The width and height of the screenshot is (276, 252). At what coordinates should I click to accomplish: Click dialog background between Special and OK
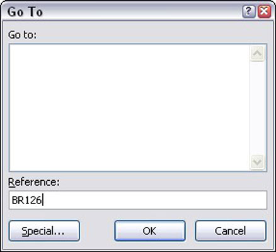click(x=97, y=231)
